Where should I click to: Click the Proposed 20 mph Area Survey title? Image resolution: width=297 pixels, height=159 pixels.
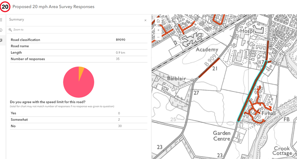(x=53, y=7)
